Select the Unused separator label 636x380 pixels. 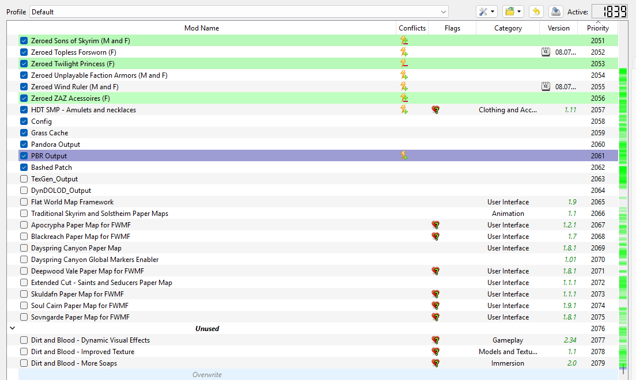pyautogui.click(x=207, y=329)
